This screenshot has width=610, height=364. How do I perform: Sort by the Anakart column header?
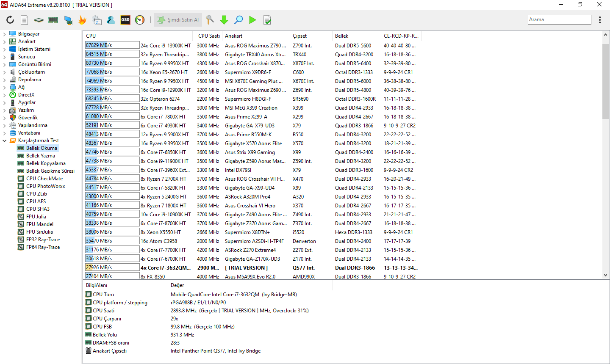point(257,36)
